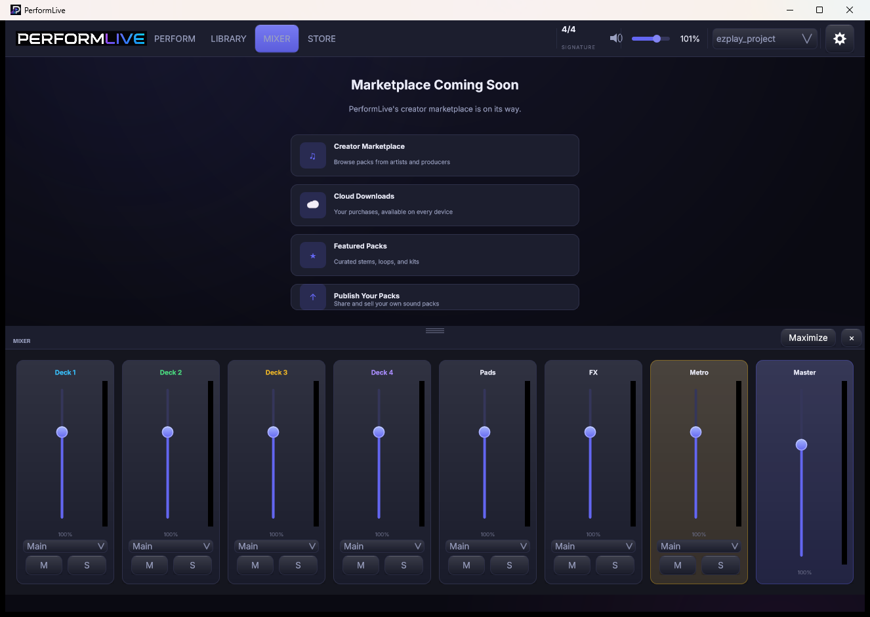Solo the Pads channel
The width and height of the screenshot is (870, 617).
[509, 565]
